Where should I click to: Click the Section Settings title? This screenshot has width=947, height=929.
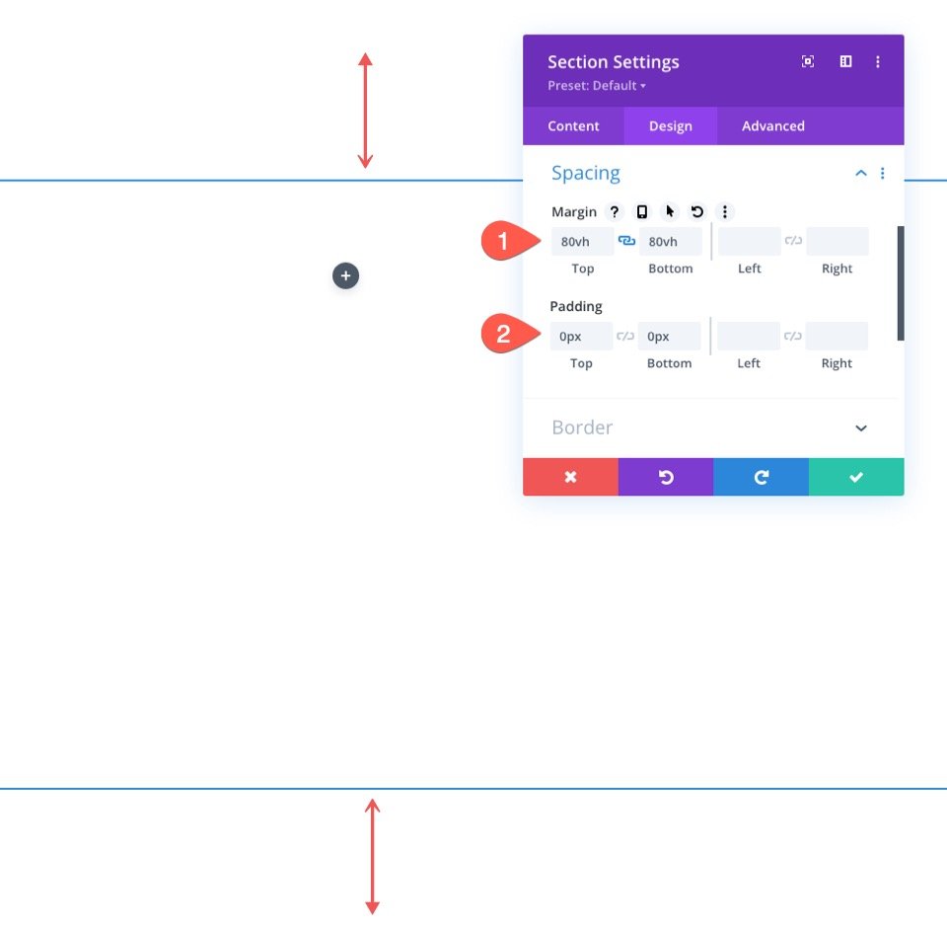pyautogui.click(x=613, y=61)
